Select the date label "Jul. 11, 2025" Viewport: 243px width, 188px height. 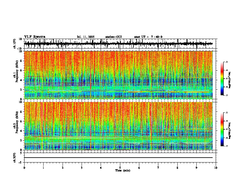[x=86, y=37]
